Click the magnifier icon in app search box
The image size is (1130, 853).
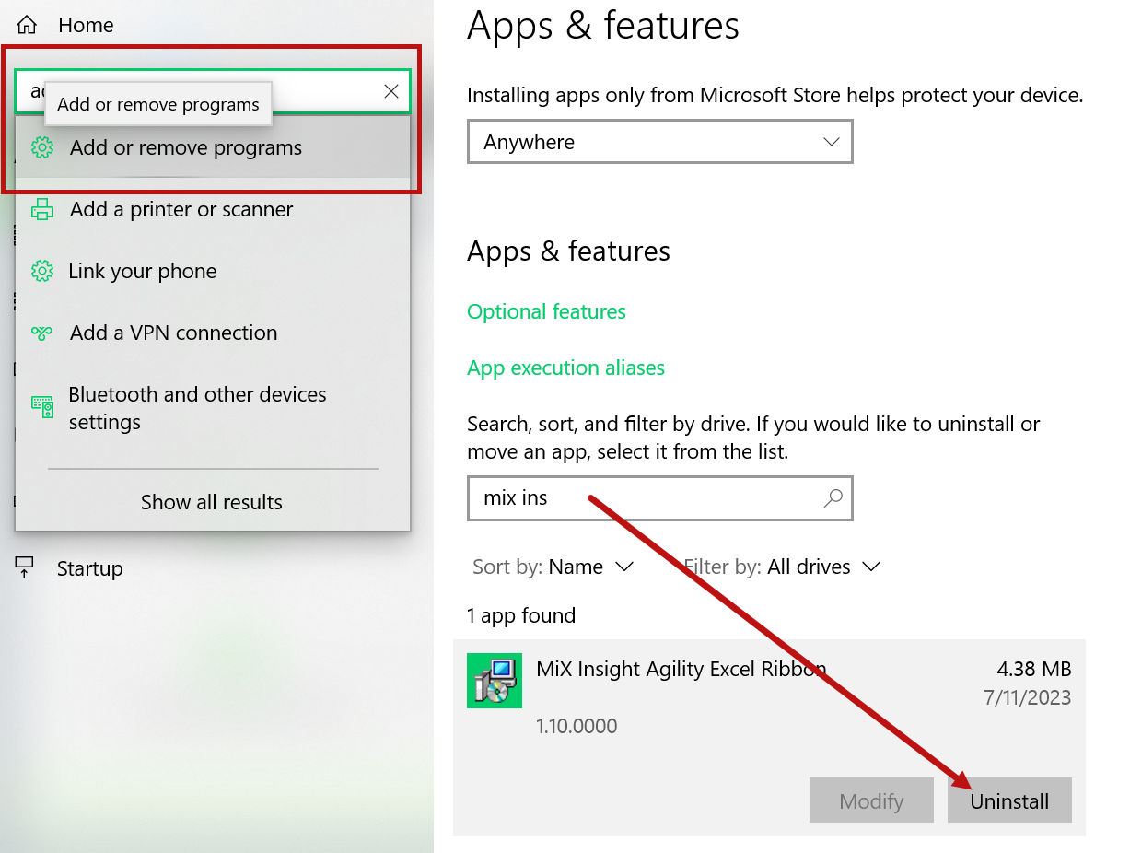[833, 497]
